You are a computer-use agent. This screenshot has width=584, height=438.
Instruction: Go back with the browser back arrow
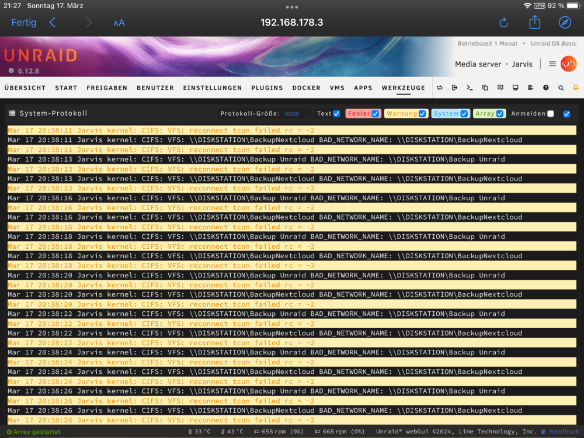(52, 22)
